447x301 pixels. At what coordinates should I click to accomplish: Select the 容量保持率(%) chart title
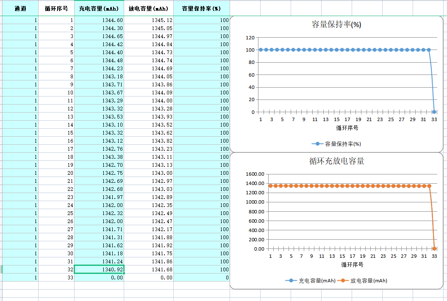point(336,25)
